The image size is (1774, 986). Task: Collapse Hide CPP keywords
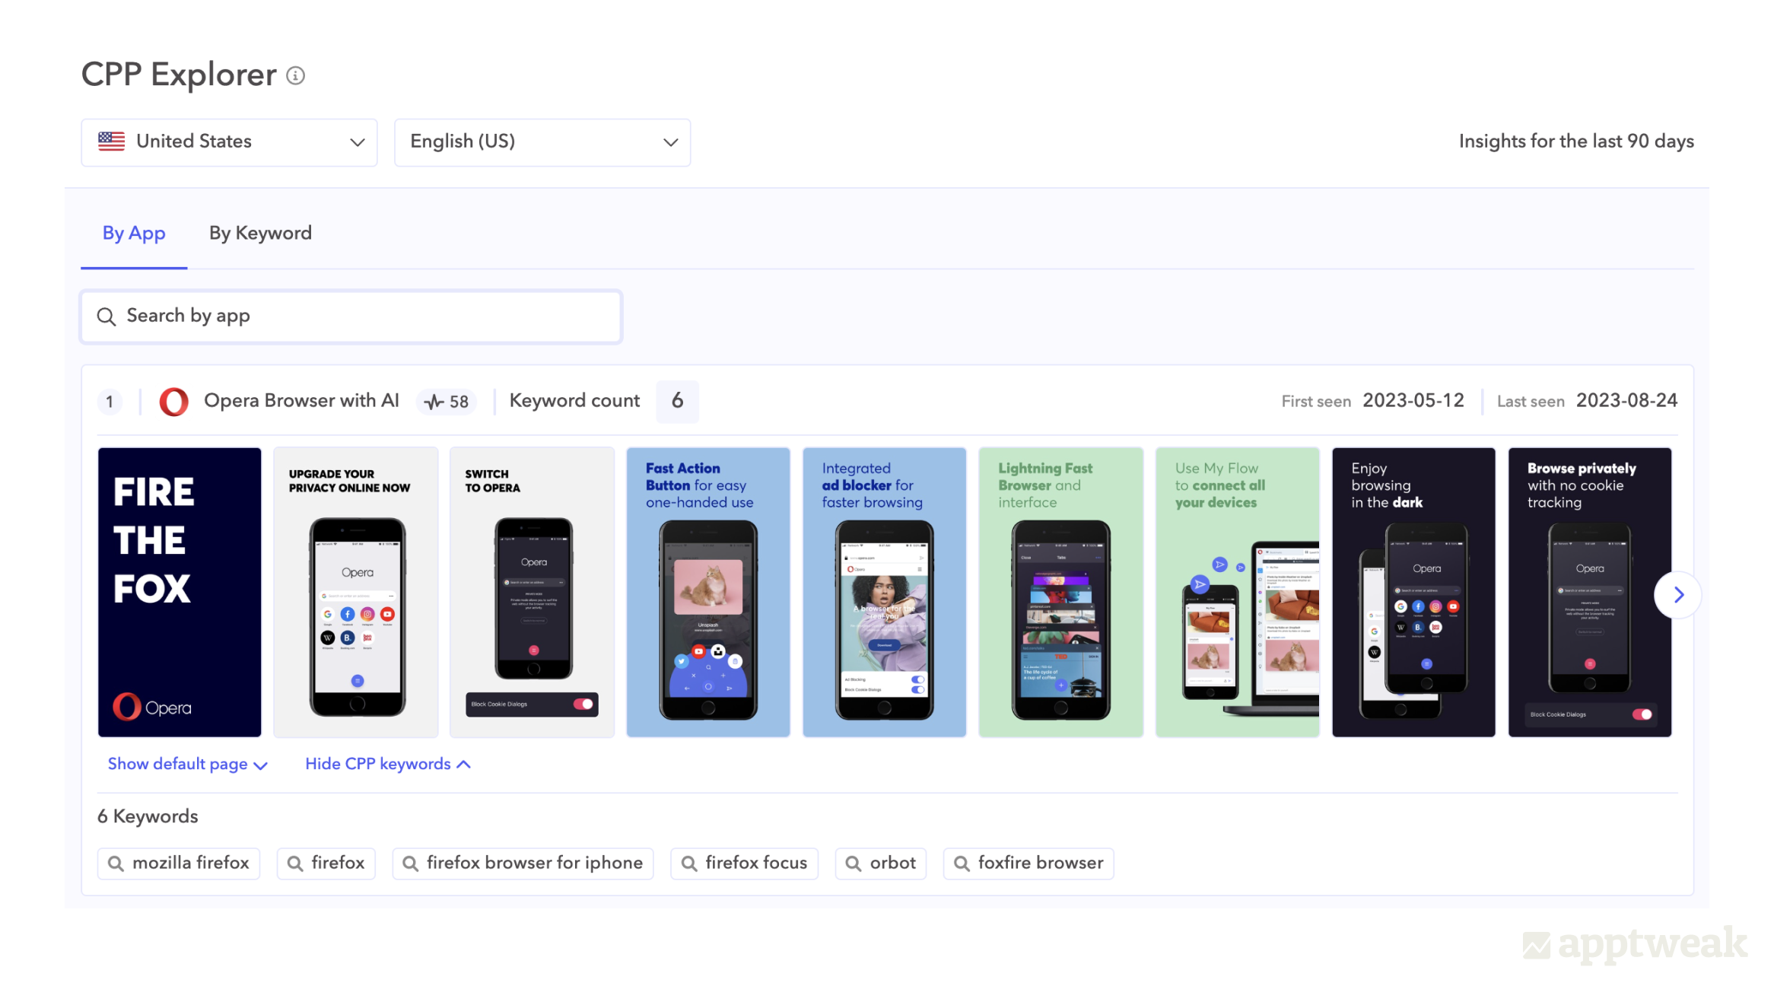388,764
